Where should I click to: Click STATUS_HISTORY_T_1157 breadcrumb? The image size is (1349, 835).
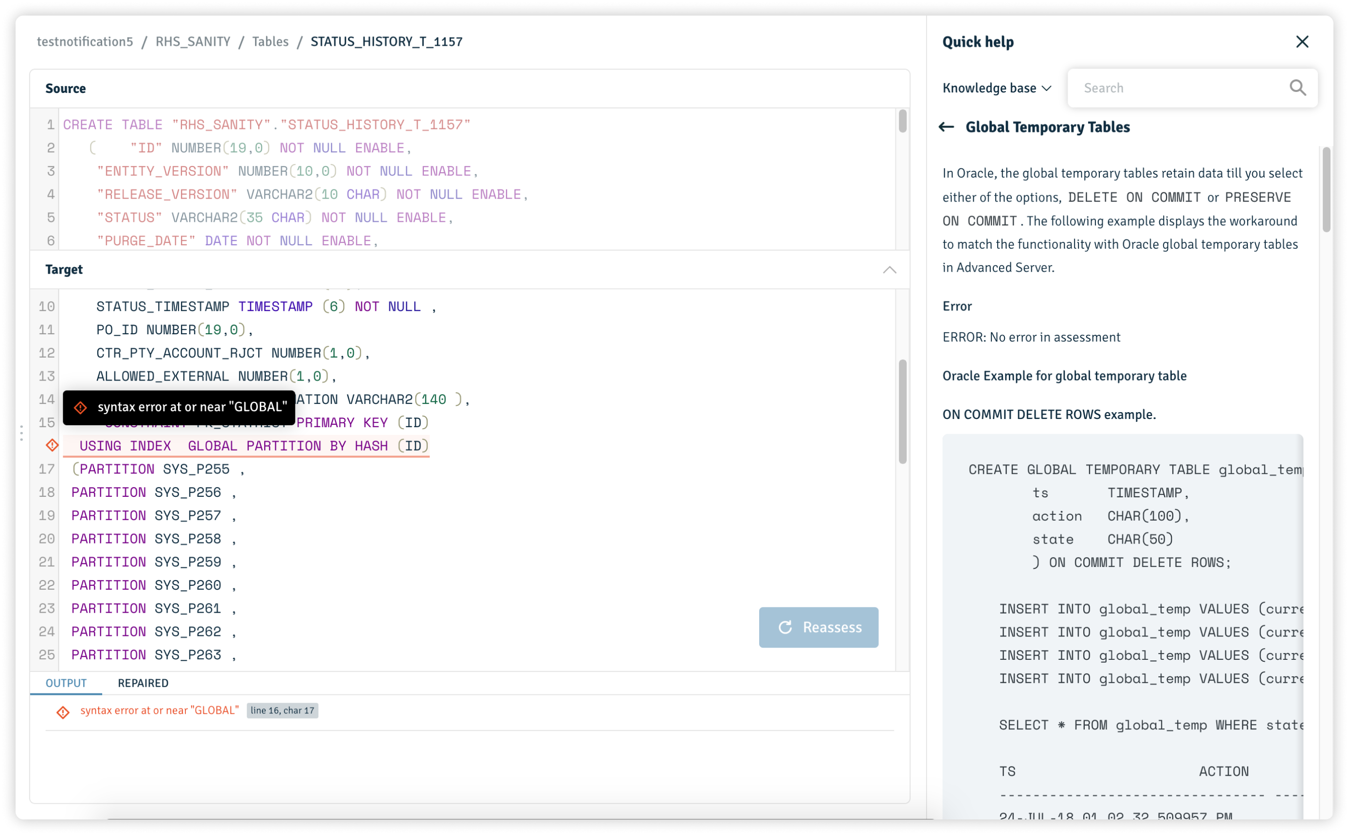[x=386, y=42]
